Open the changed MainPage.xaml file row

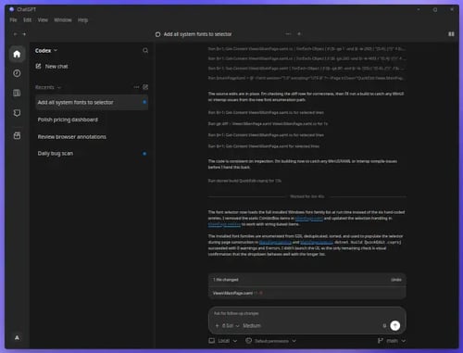click(307, 293)
